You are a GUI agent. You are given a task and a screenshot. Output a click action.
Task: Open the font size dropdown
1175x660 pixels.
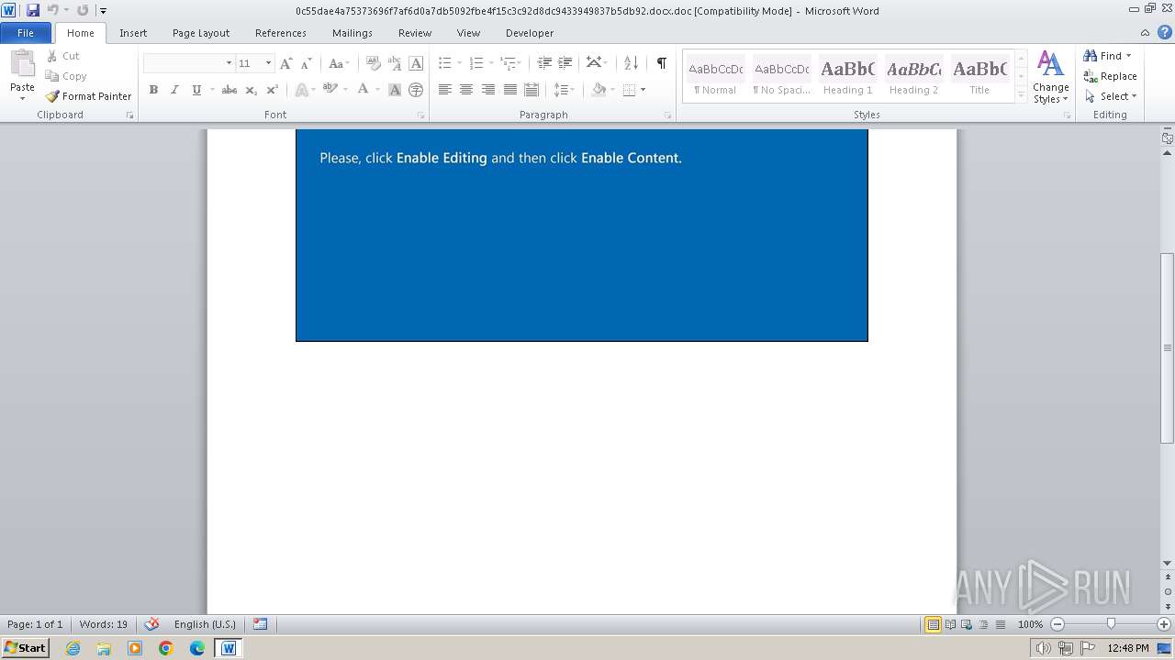pyautogui.click(x=268, y=63)
